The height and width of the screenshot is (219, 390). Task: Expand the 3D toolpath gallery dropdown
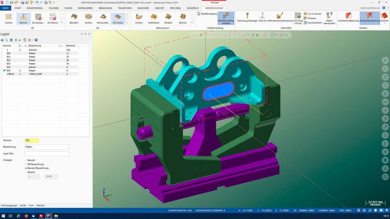click(x=127, y=22)
